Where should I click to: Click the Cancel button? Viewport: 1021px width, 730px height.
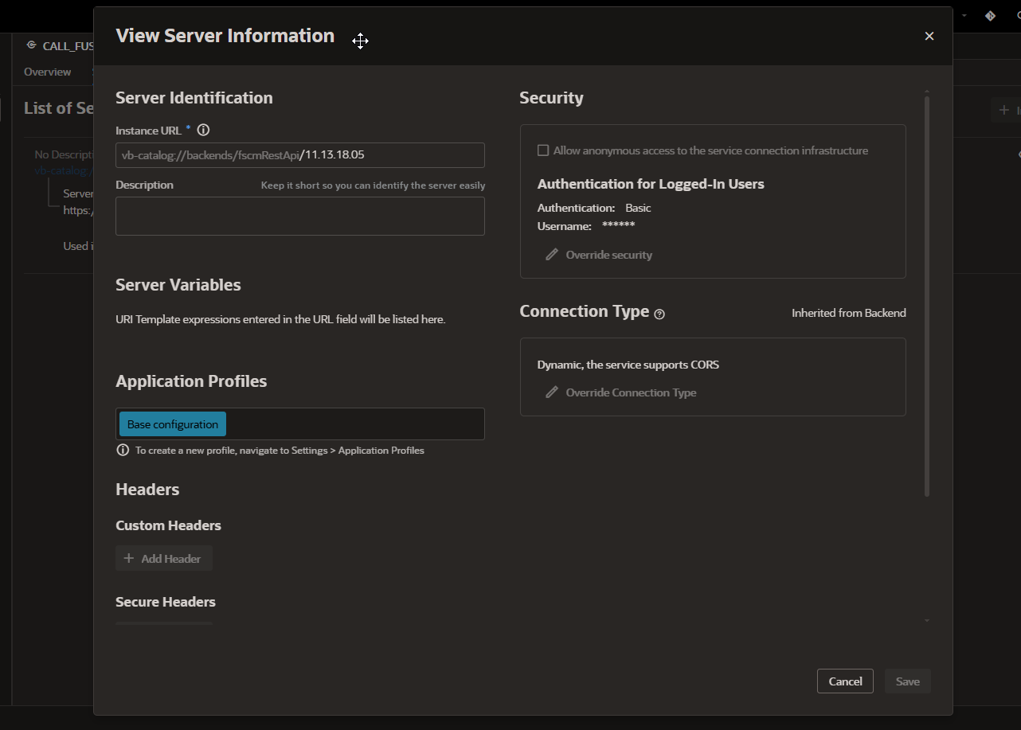pyautogui.click(x=845, y=681)
